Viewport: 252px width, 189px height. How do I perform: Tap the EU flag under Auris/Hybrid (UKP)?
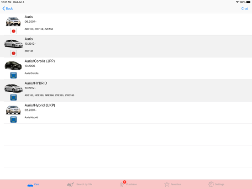coord(14,120)
